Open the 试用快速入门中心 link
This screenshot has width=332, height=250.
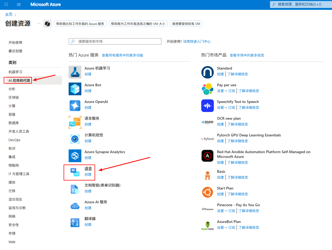197,41
